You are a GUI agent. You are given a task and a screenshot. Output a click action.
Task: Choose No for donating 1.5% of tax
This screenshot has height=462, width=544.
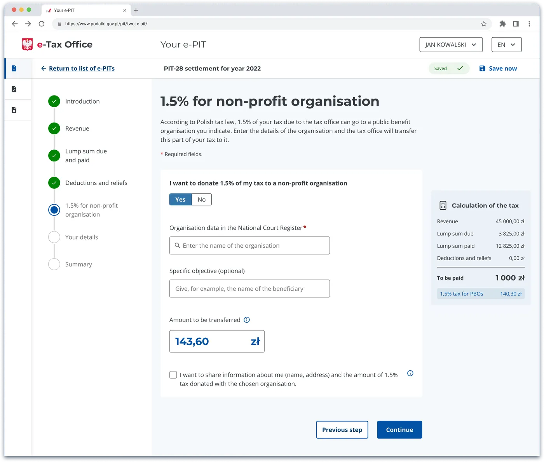pos(202,200)
